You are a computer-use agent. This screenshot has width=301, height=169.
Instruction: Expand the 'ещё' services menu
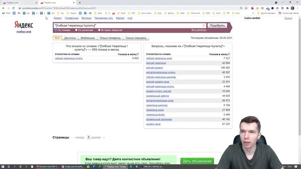(130, 18)
